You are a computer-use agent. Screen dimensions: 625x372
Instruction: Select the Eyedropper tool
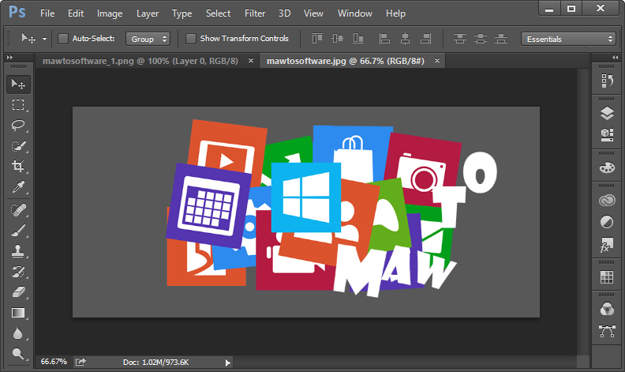[x=18, y=187]
